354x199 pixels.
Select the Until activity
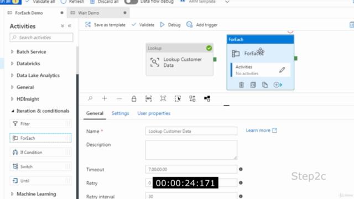click(40, 181)
